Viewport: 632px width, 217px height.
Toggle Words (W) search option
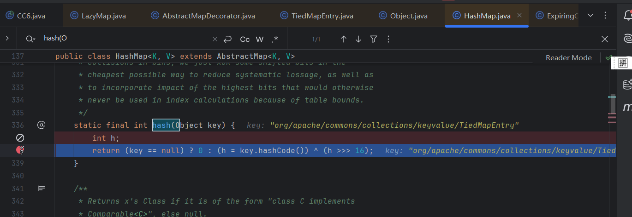coord(260,39)
